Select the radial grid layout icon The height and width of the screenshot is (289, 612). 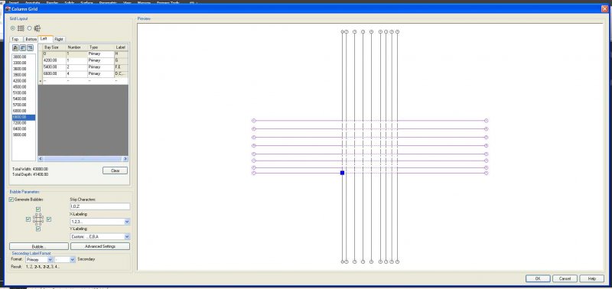tap(37, 28)
